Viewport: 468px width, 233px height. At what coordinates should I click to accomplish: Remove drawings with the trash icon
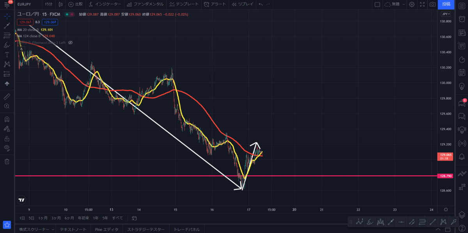point(7,161)
